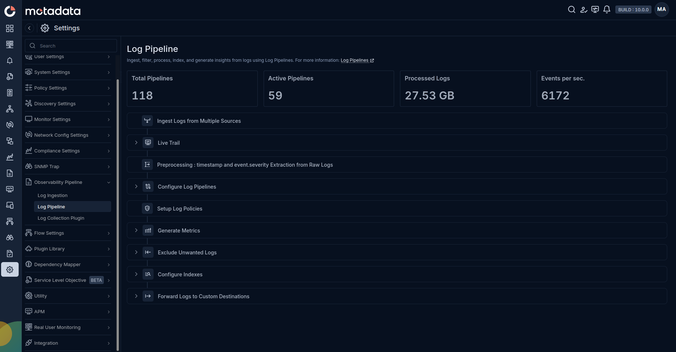Select Log Ingestion submenu item
The height and width of the screenshot is (352, 676).
72,196
